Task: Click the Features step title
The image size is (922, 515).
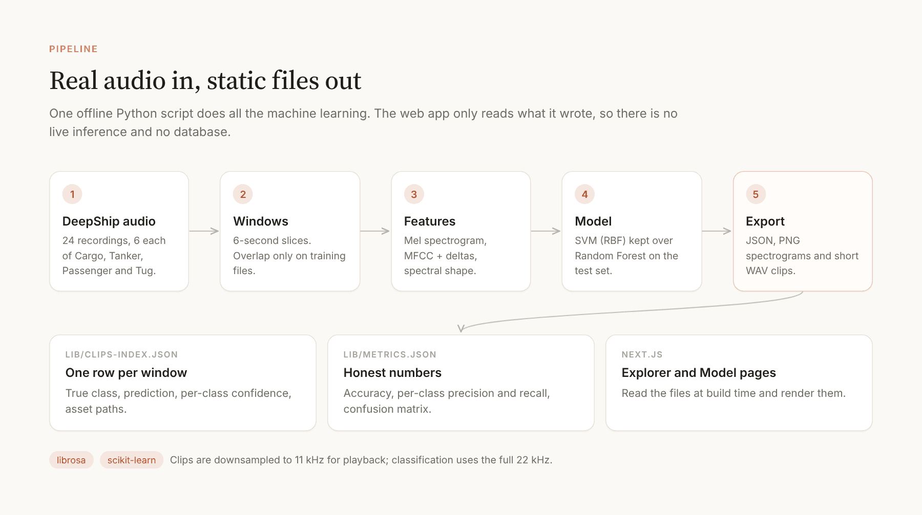Action: pyautogui.click(x=430, y=221)
